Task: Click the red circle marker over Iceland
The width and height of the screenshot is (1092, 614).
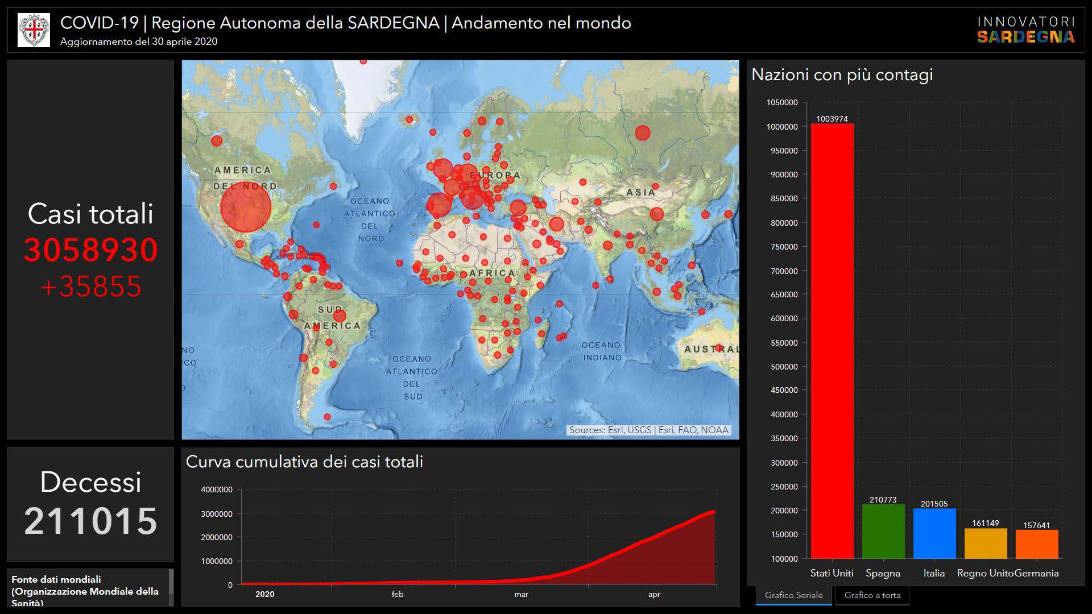Action: pyautogui.click(x=409, y=119)
